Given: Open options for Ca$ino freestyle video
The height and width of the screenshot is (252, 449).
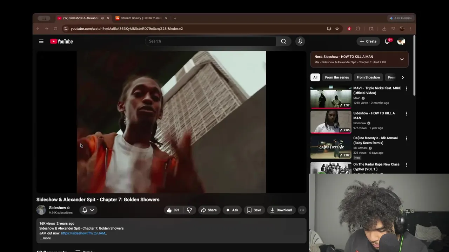Looking at the screenshot, I should click(407, 139).
